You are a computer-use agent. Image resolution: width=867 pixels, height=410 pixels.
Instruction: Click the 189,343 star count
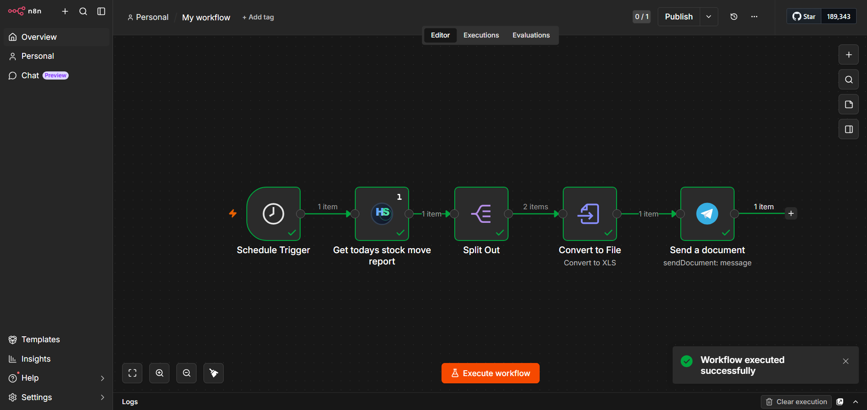(x=839, y=17)
